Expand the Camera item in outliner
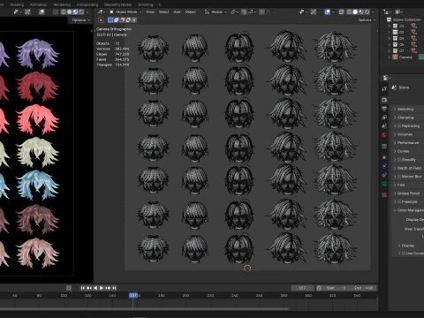424x318 pixels. [x=389, y=57]
